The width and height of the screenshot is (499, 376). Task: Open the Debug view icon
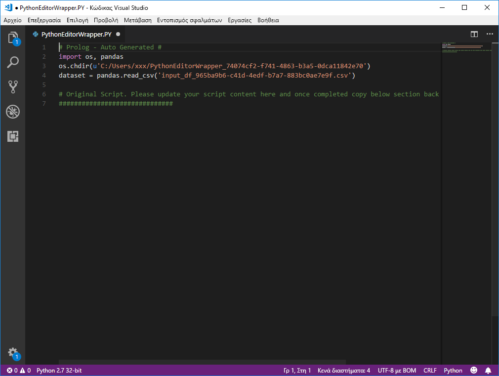click(13, 112)
